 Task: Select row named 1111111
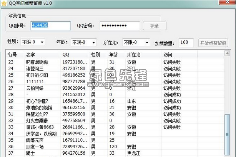click(x=115, y=82)
